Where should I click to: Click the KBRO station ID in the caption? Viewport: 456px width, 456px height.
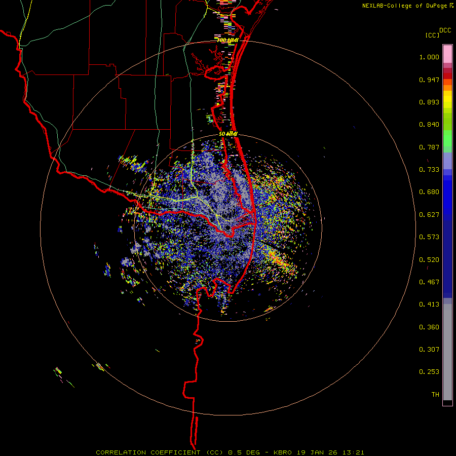click(283, 452)
